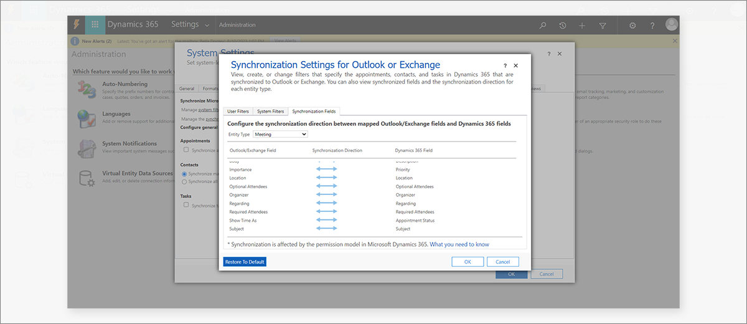Viewport: 747px width, 324px height.
Task: Click help icon in System Settings dialog
Action: coord(548,54)
